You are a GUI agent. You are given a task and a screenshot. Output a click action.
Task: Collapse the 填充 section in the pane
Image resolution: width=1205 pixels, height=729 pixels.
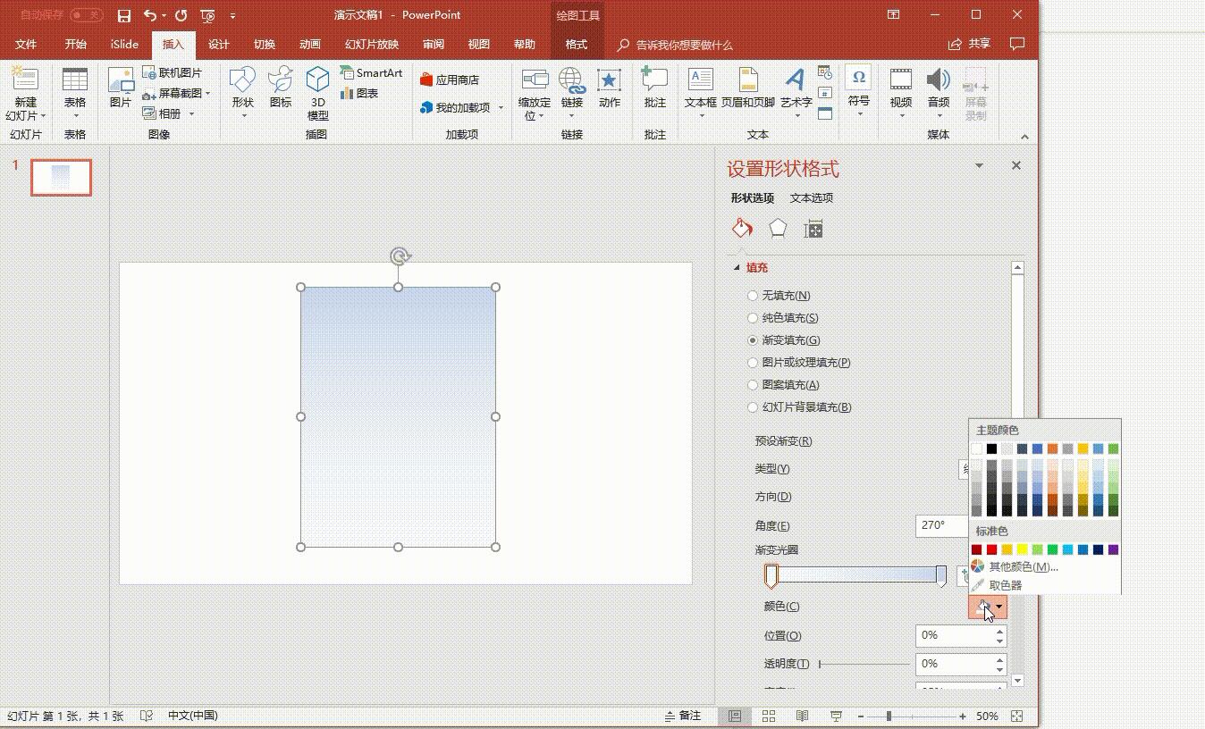[738, 267]
